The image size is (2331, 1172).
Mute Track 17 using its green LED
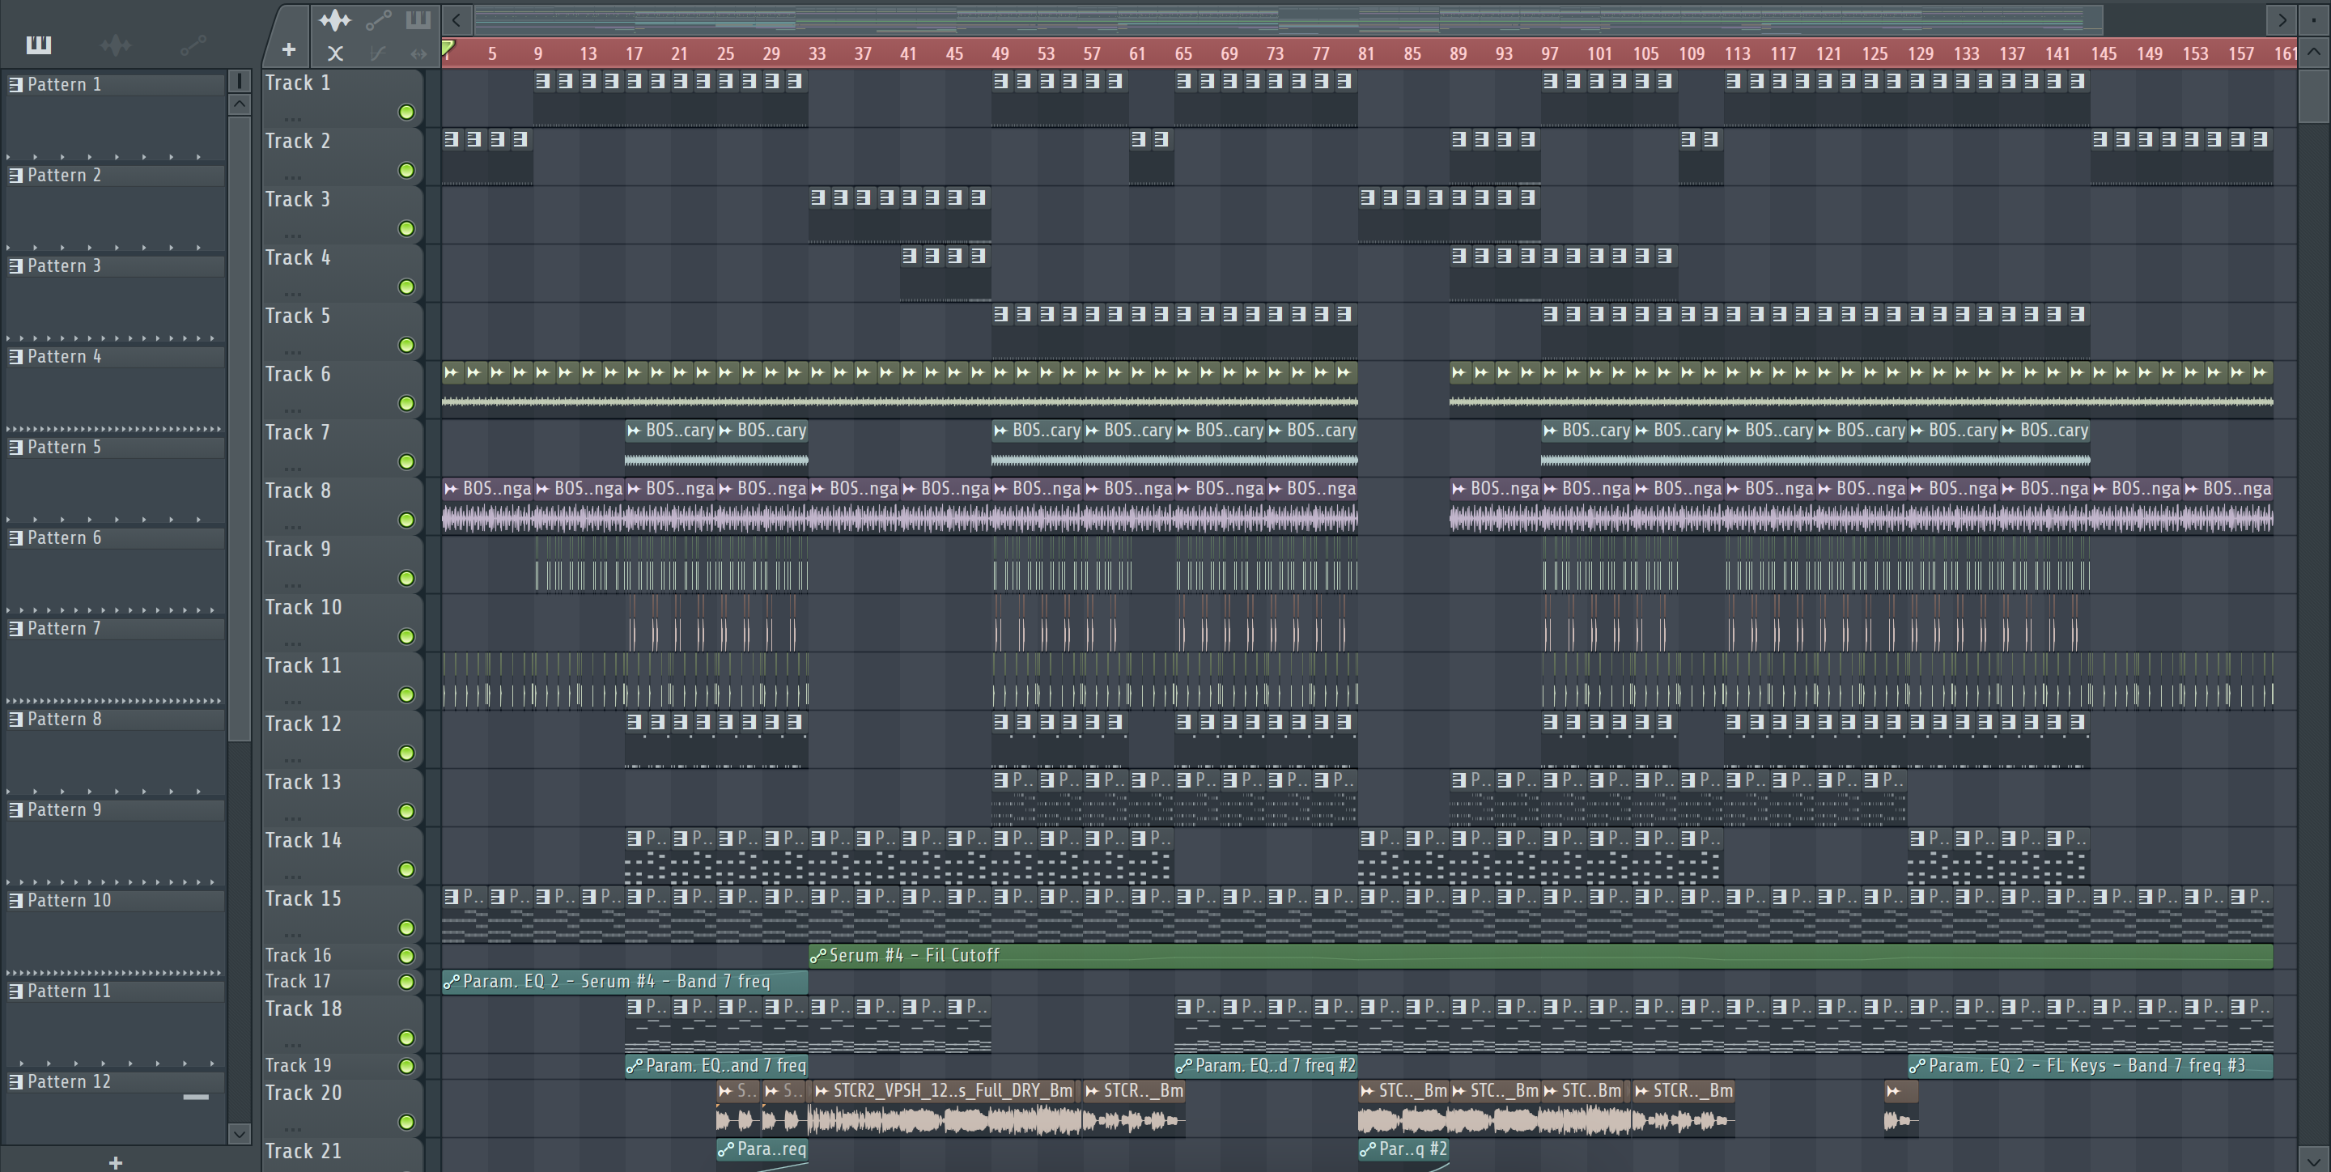tap(406, 982)
